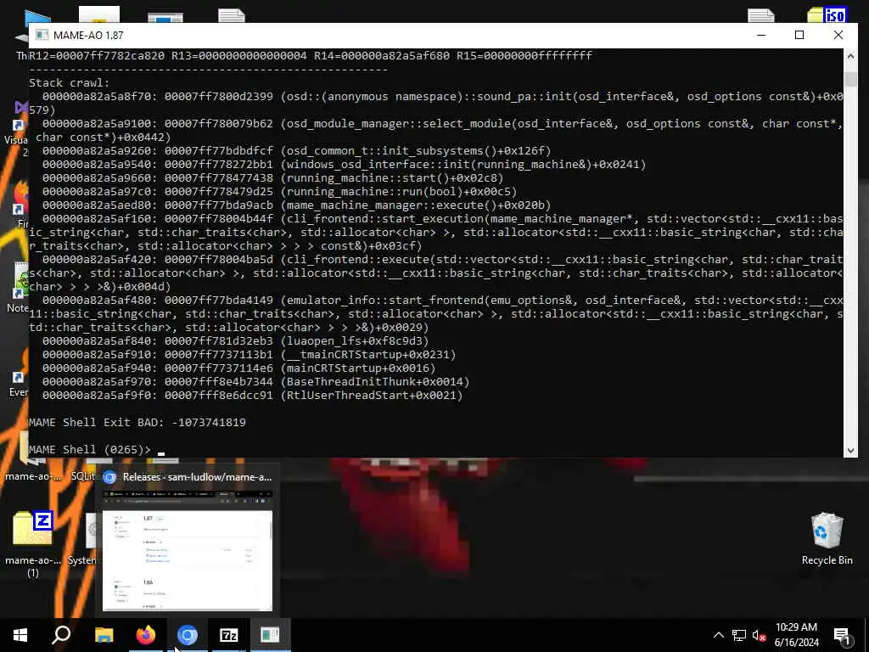869x652 pixels.
Task: Click the R12=00007ff7782ca820 register line
Action: click(x=311, y=56)
